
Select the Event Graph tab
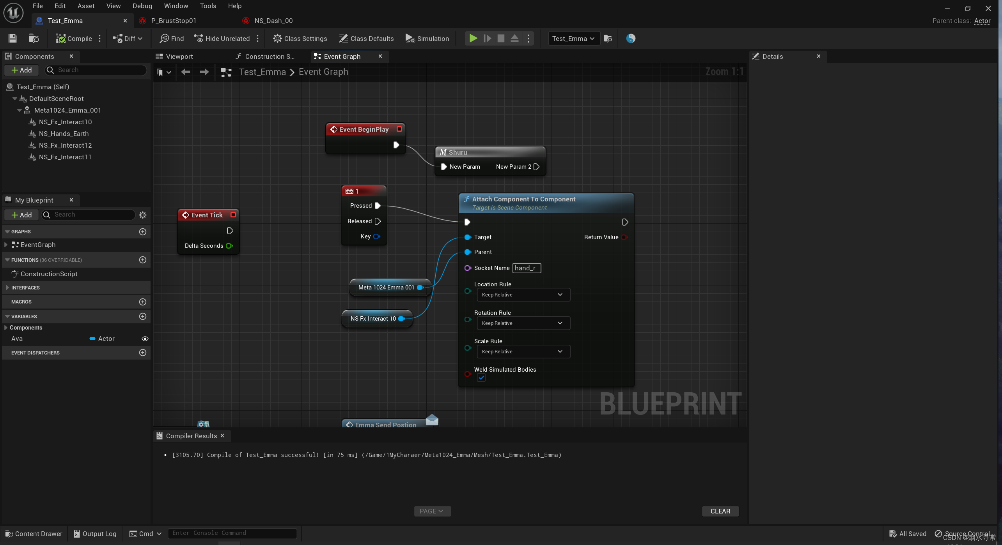[342, 56]
